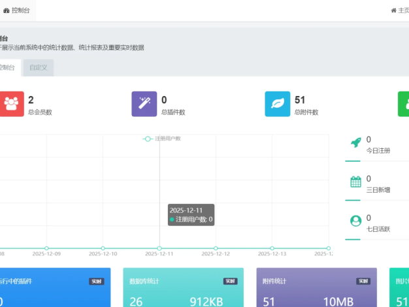Click the chart data point for 2025-12-13

(x=272, y=248)
